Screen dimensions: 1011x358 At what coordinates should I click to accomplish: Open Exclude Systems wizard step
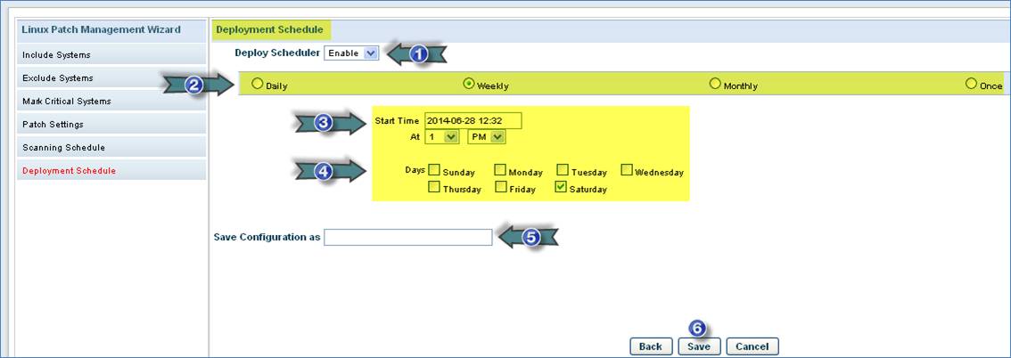pyautogui.click(x=111, y=77)
